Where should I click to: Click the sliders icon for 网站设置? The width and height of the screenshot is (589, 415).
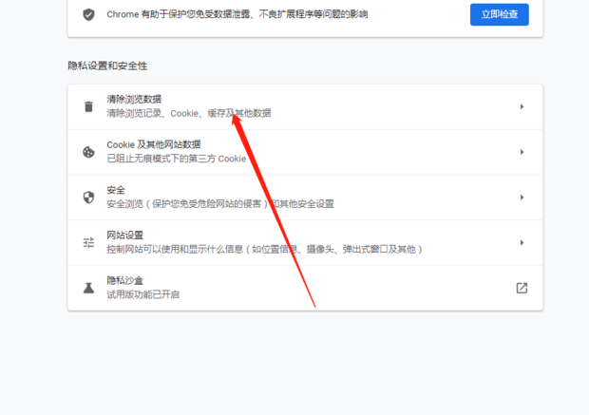click(88, 242)
